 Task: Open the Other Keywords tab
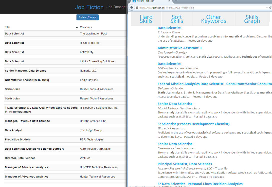(x=214, y=19)
